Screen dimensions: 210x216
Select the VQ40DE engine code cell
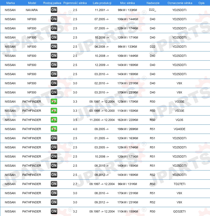tap(179, 129)
